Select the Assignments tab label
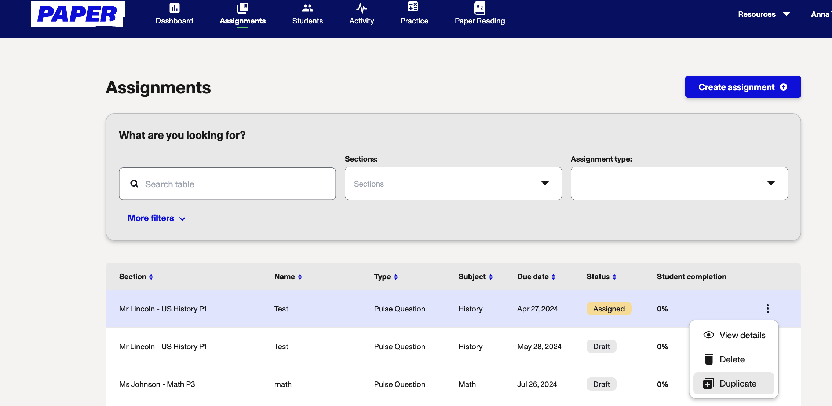Screen dimensions: 832x406 point(242,21)
